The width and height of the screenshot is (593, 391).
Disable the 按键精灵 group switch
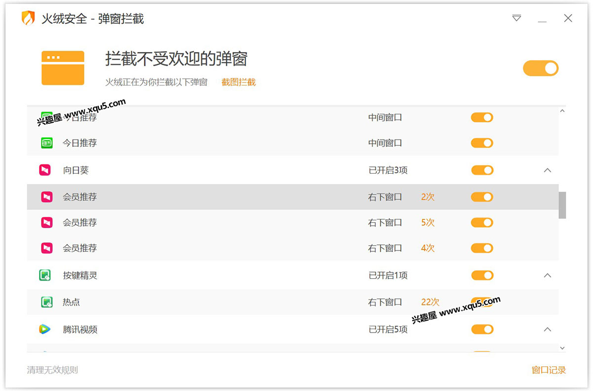(482, 275)
